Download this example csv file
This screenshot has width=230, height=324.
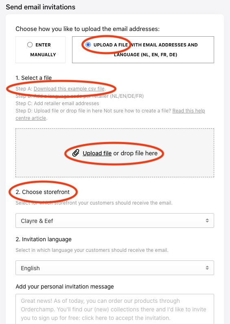(x=69, y=89)
